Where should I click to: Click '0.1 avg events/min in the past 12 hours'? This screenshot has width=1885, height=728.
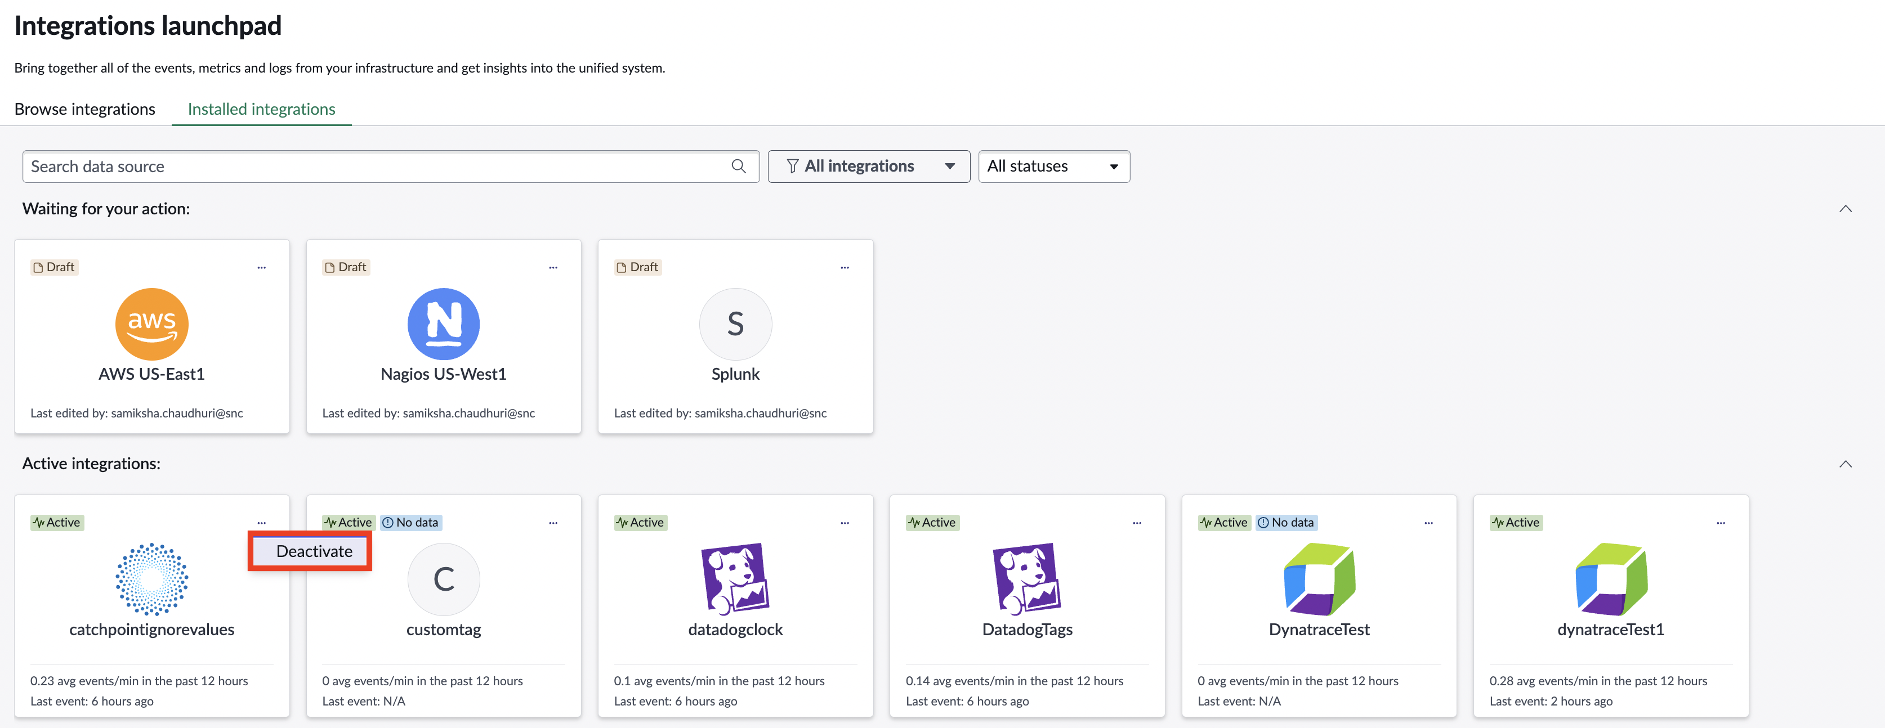pyautogui.click(x=720, y=681)
